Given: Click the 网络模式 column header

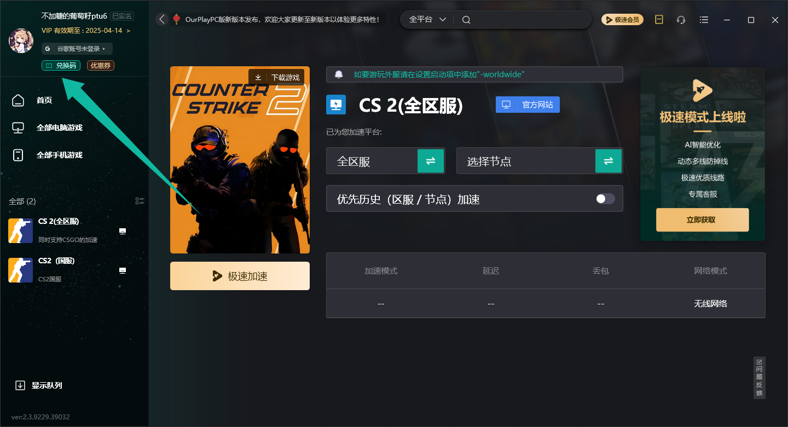Looking at the screenshot, I should (710, 271).
